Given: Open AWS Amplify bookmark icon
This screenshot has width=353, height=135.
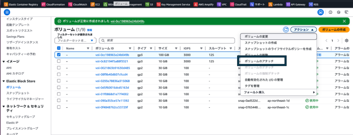Looking at the screenshot, I should (195, 4).
